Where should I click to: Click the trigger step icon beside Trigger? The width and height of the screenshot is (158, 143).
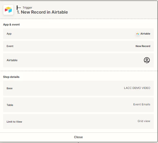[x=19, y=8]
